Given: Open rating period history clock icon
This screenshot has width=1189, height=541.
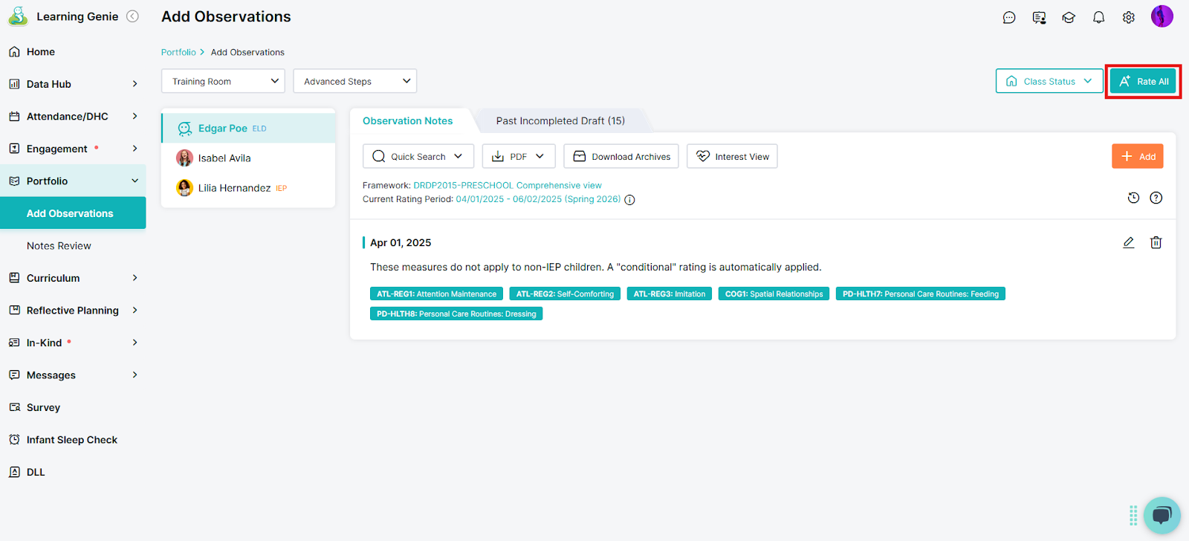Looking at the screenshot, I should (x=1133, y=198).
